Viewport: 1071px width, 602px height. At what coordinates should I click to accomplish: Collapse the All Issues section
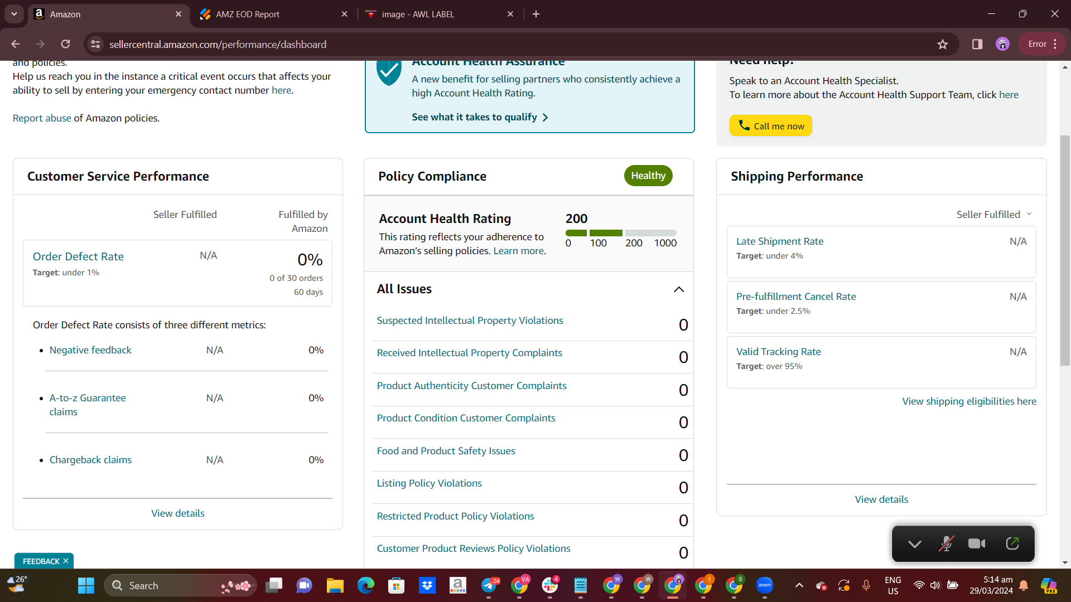click(679, 289)
